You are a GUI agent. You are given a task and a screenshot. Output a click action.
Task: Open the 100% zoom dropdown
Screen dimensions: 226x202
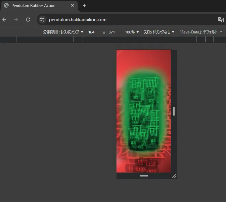click(132, 32)
